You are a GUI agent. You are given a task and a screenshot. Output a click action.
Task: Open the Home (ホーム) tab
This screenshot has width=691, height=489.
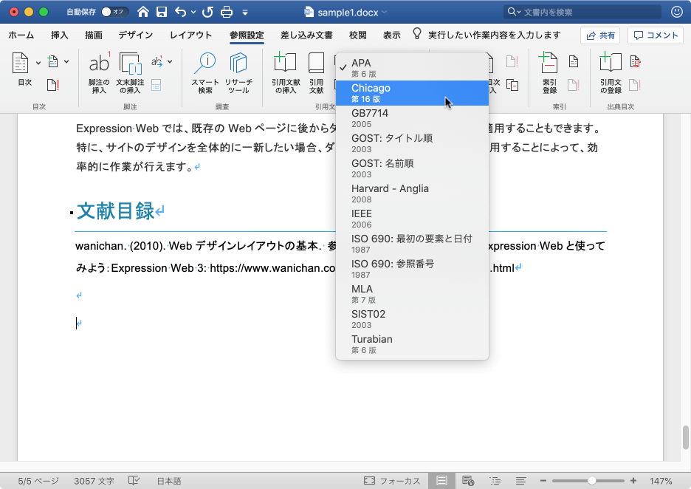[x=21, y=35]
